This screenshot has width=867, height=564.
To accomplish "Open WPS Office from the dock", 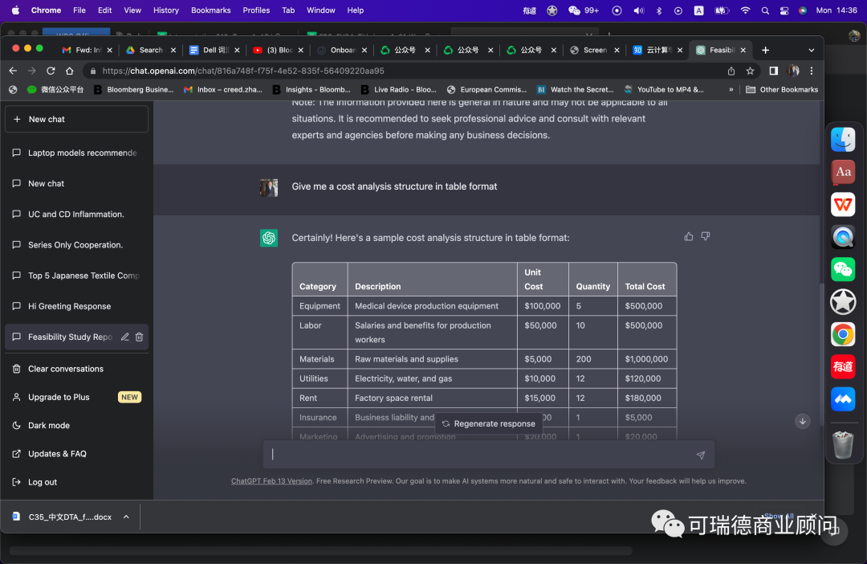I will (x=843, y=205).
